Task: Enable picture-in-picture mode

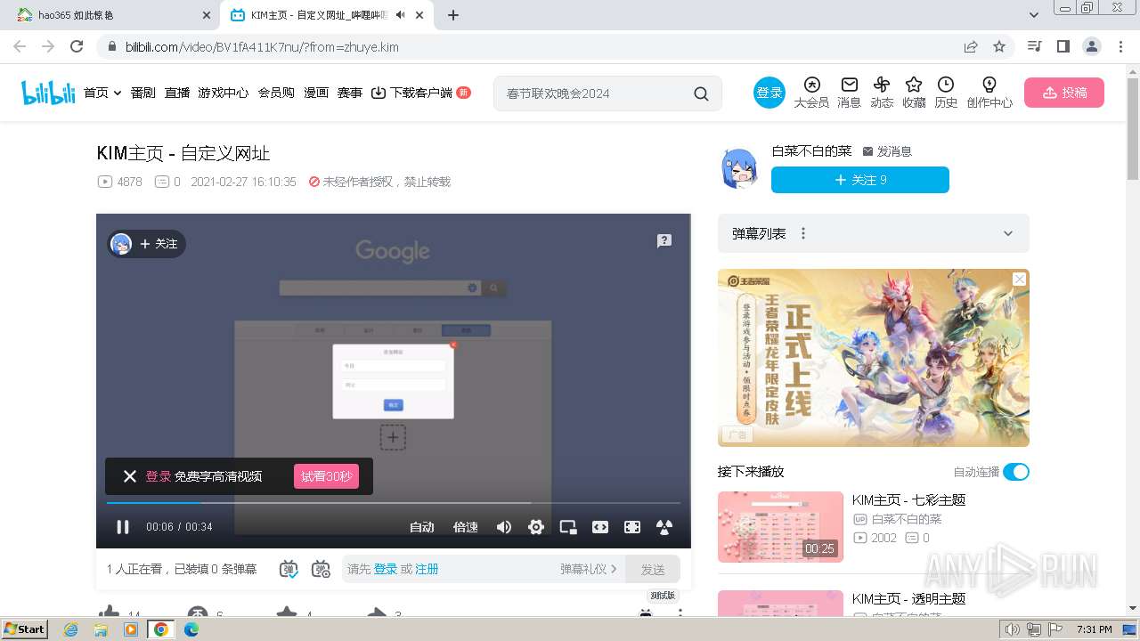Action: point(568,527)
